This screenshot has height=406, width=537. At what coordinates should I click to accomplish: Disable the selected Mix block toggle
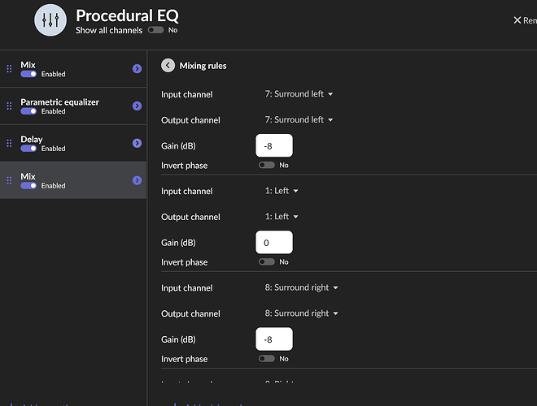point(28,186)
